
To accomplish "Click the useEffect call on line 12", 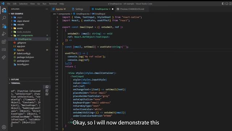I will pyautogui.click(x=71, y=53).
